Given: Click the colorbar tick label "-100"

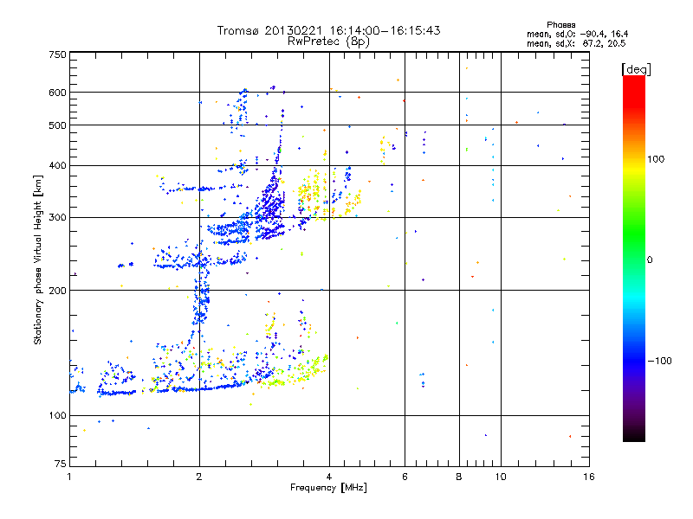Looking at the screenshot, I should pos(659,361).
